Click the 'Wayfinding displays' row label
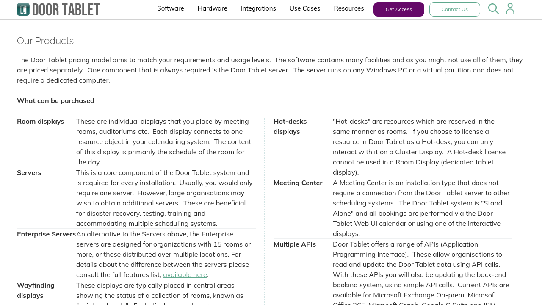Viewport: 542px width, 305px height. 36,290
